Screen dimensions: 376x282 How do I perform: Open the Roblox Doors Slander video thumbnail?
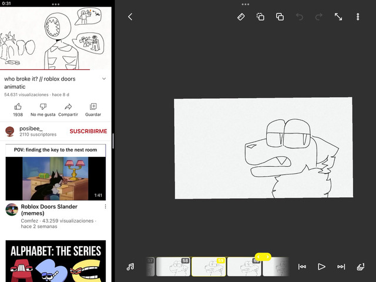[56, 172]
